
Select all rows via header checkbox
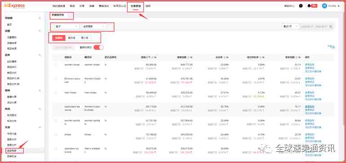(x=56, y=57)
